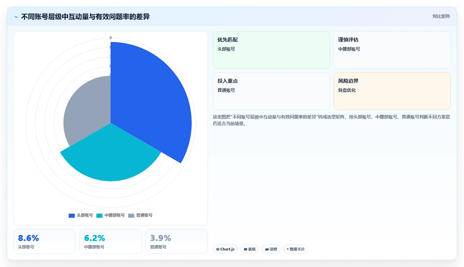
Task: Click the sparkle icon in 数据卡片 chip
Action: point(287,249)
